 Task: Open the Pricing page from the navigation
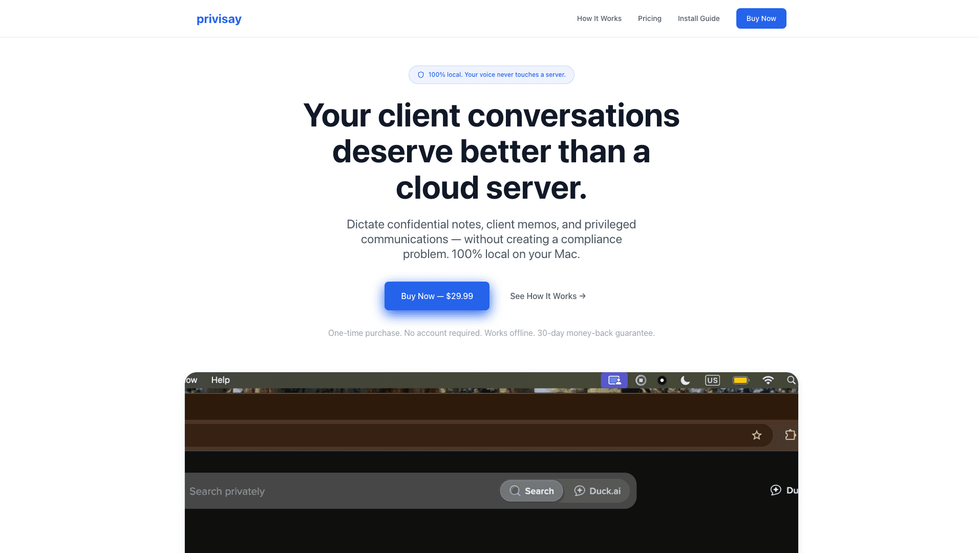coord(649,18)
